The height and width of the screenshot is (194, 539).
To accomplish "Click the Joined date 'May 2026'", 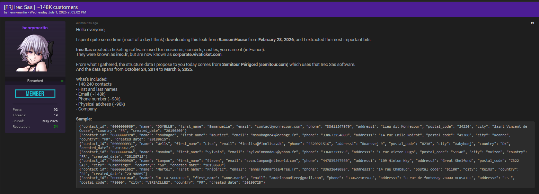I will pyautogui.click(x=50, y=121).
